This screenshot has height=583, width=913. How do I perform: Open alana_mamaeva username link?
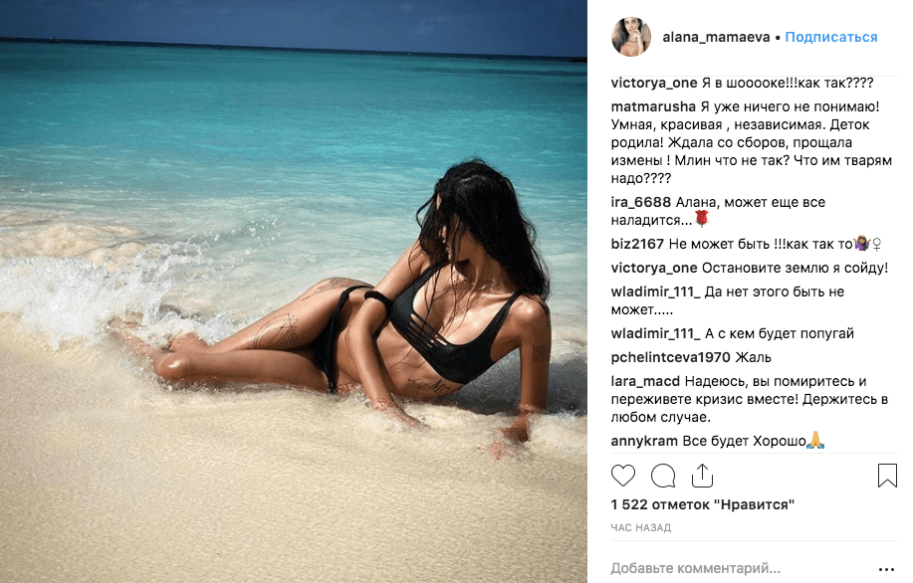click(716, 37)
